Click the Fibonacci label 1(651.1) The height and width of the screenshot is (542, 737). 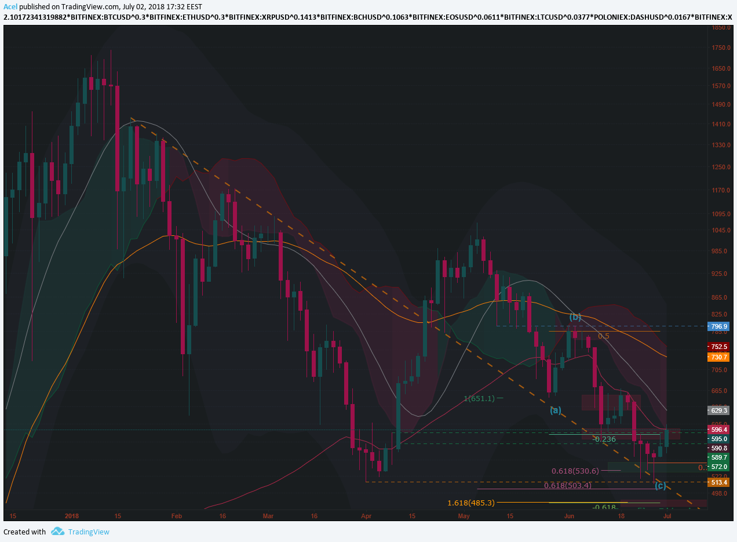(479, 398)
